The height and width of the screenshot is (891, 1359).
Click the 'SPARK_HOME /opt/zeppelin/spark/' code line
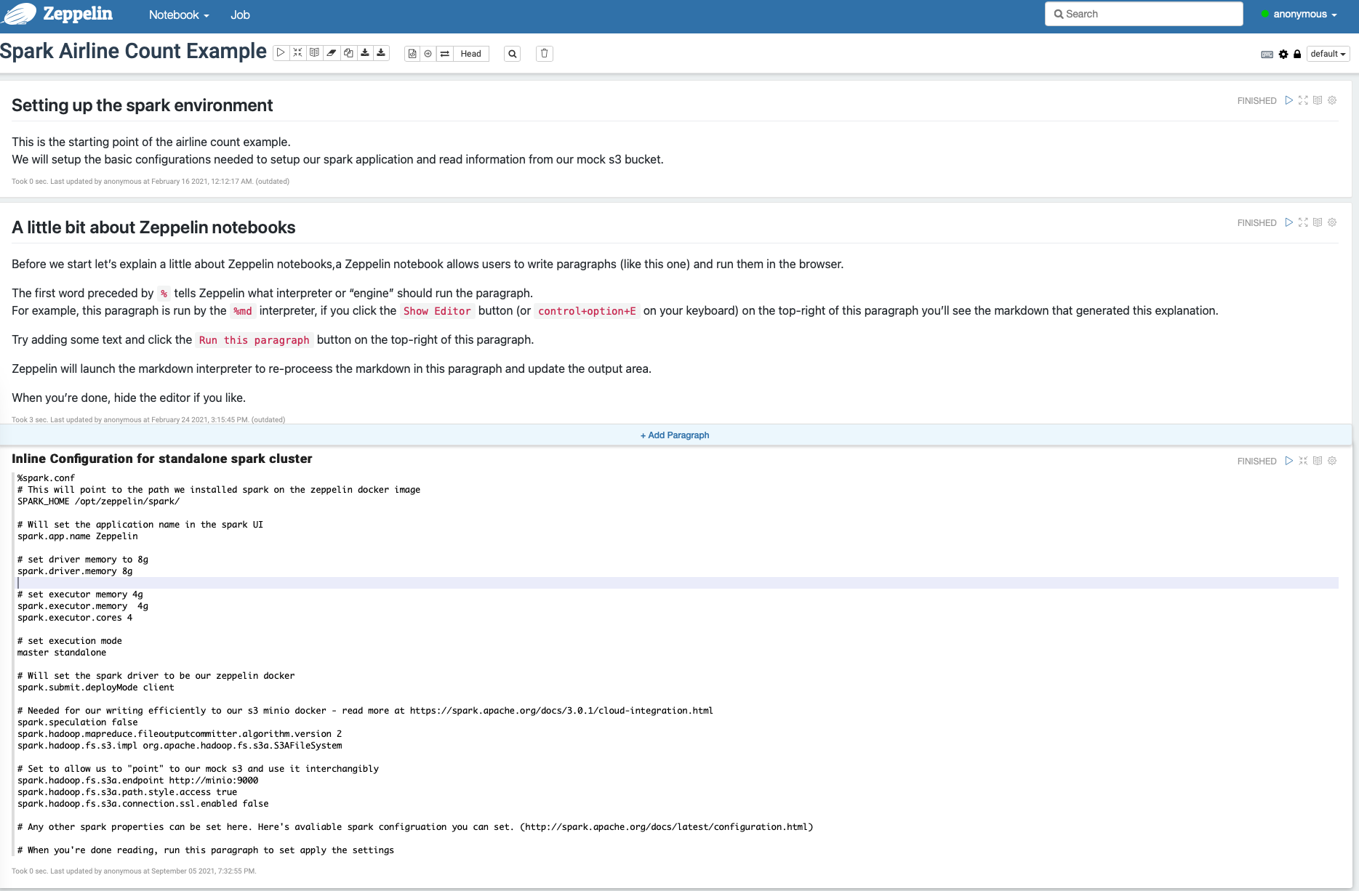point(99,501)
